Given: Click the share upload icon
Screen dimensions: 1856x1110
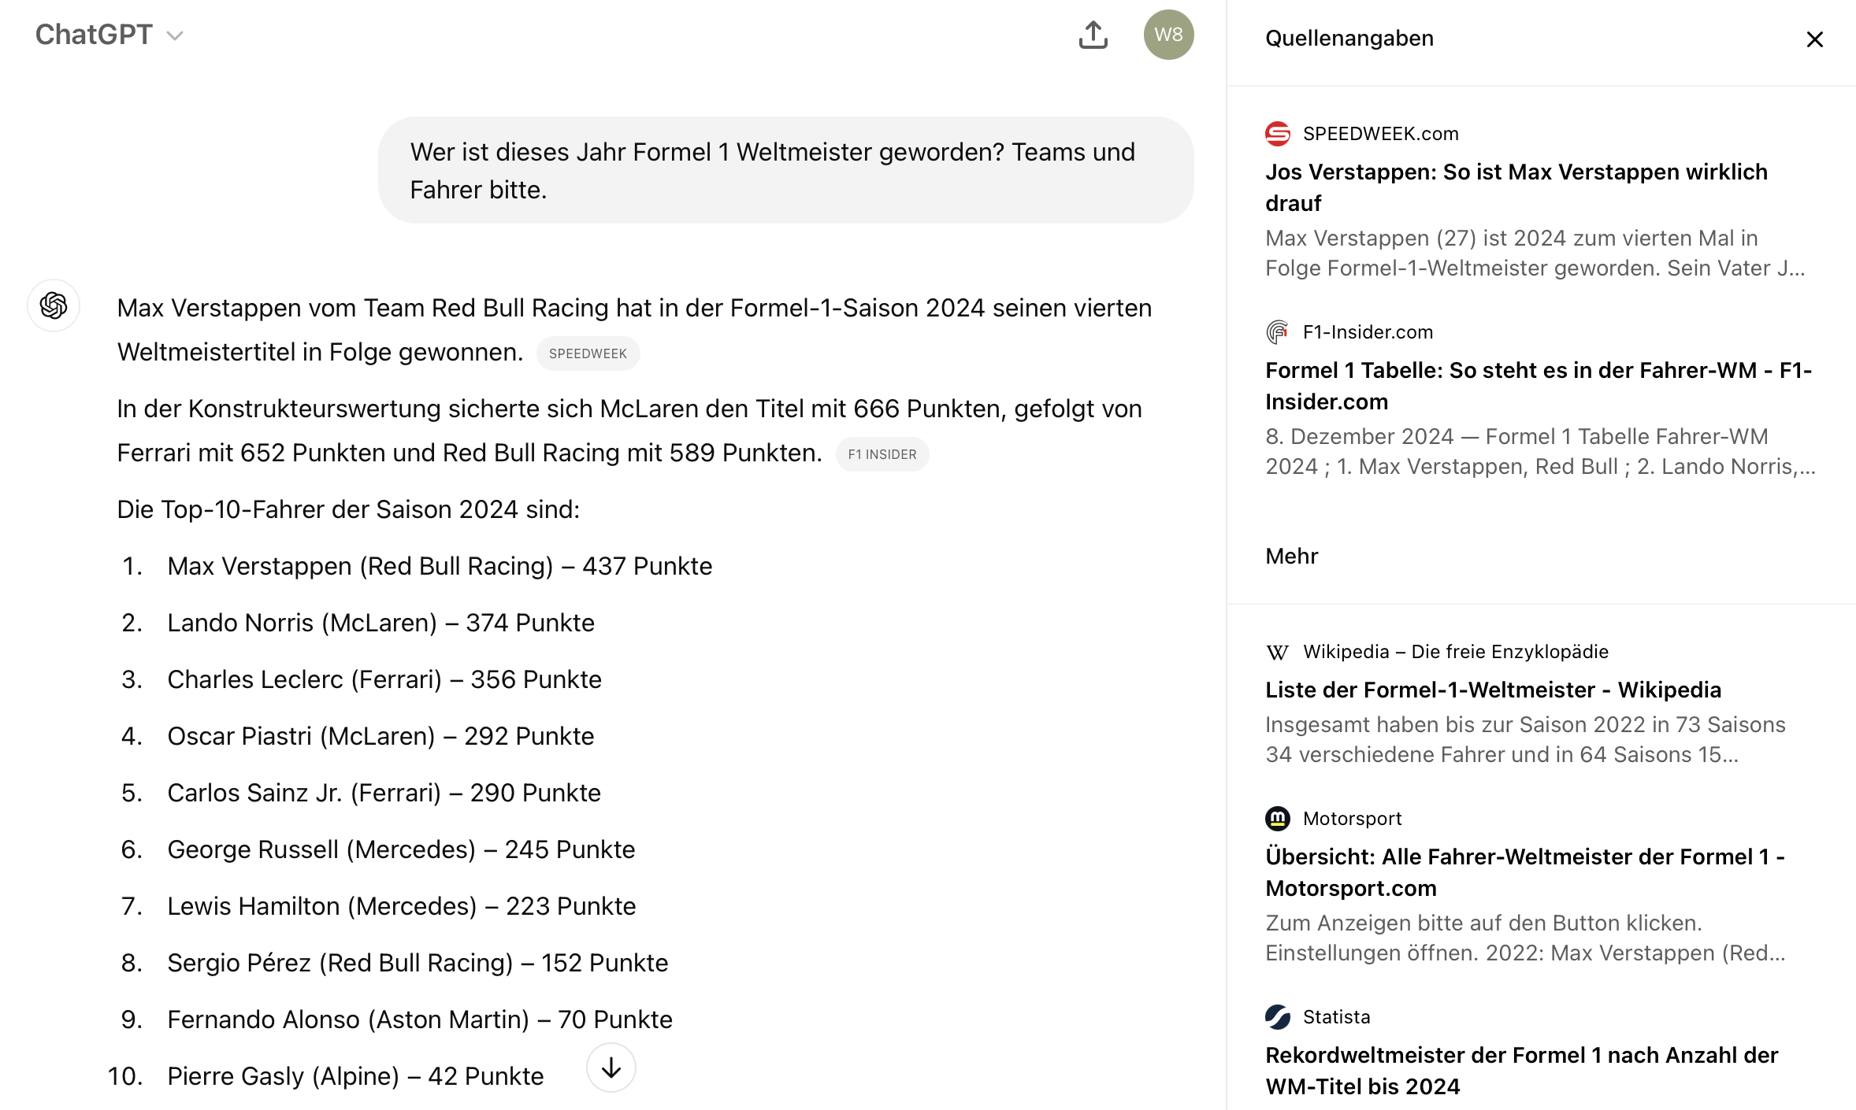Looking at the screenshot, I should click(1093, 35).
